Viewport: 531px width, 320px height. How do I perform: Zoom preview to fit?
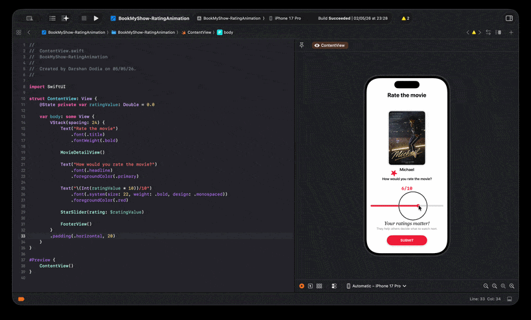click(x=503, y=286)
